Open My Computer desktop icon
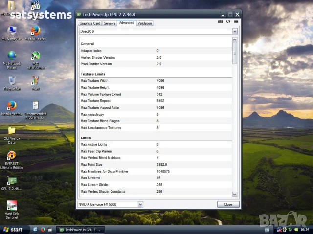Image resolution: width=313 pixels, height=234 pixels. tap(12, 33)
